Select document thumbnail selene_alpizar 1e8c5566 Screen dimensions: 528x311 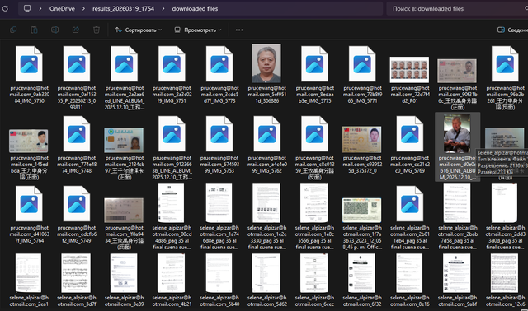tap(313, 203)
